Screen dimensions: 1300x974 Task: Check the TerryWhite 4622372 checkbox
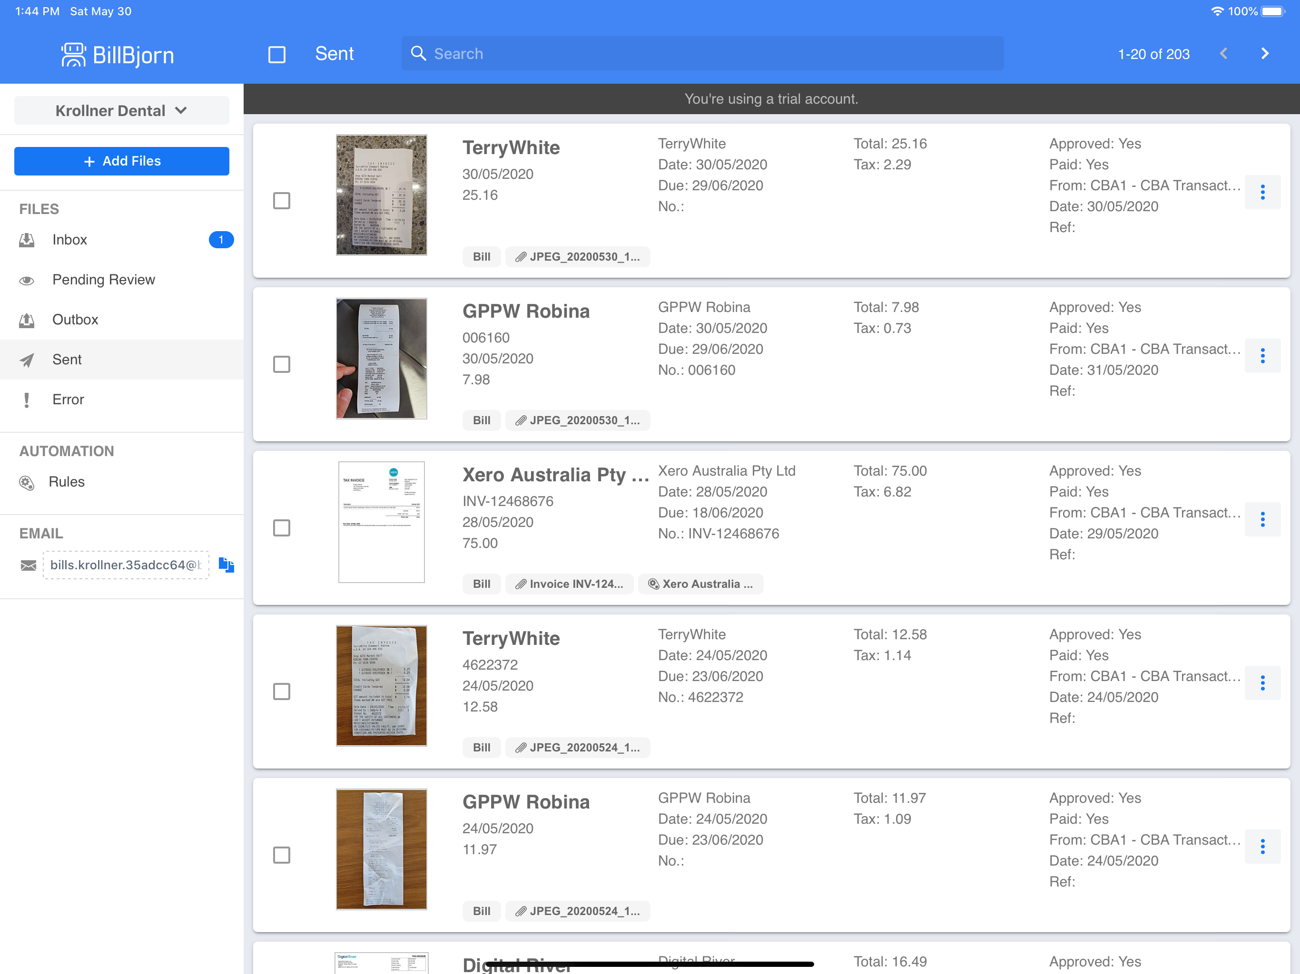282,692
